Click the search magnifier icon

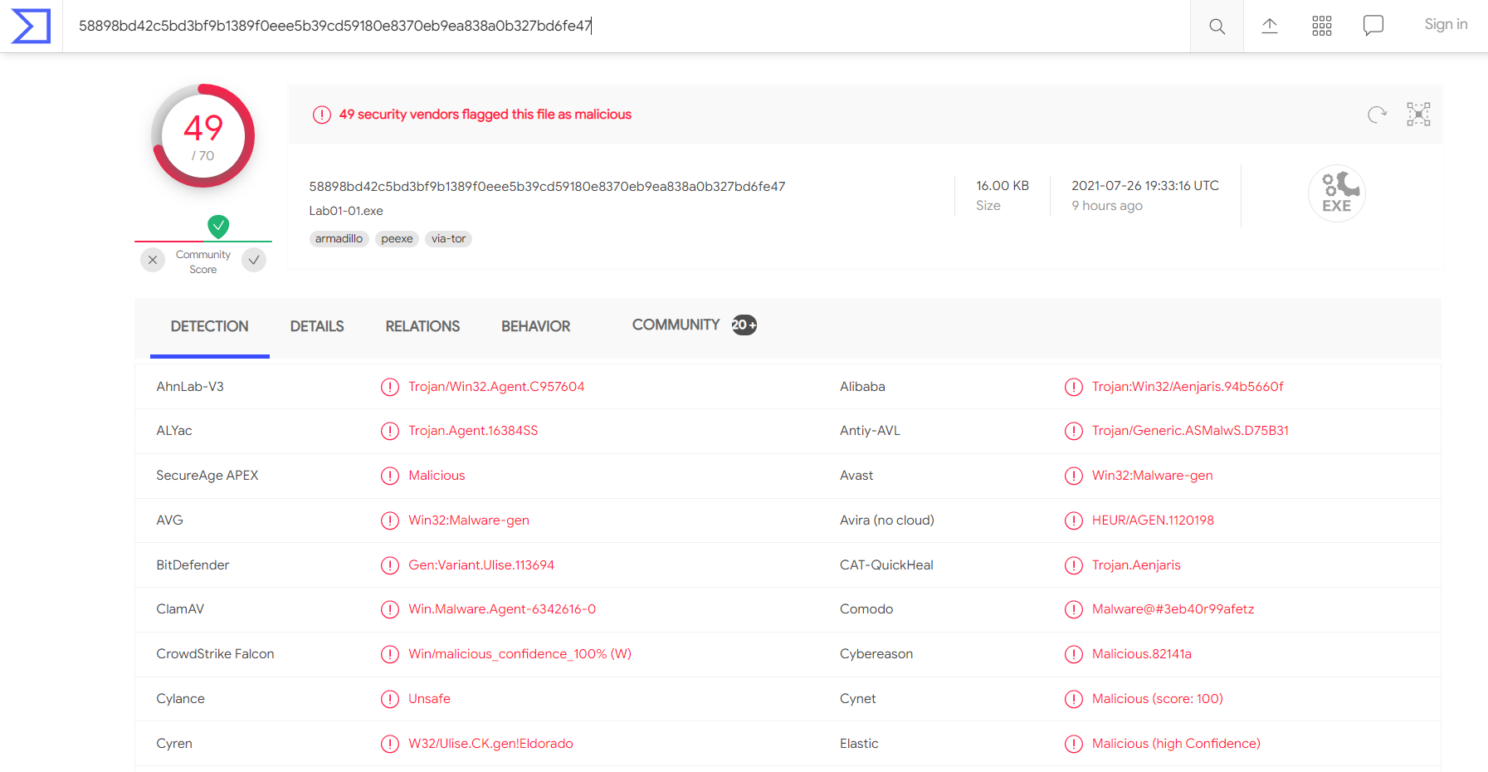1217,26
